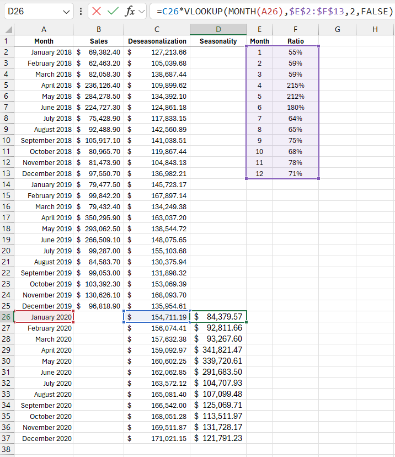Select the January 2020 cell

point(44,317)
